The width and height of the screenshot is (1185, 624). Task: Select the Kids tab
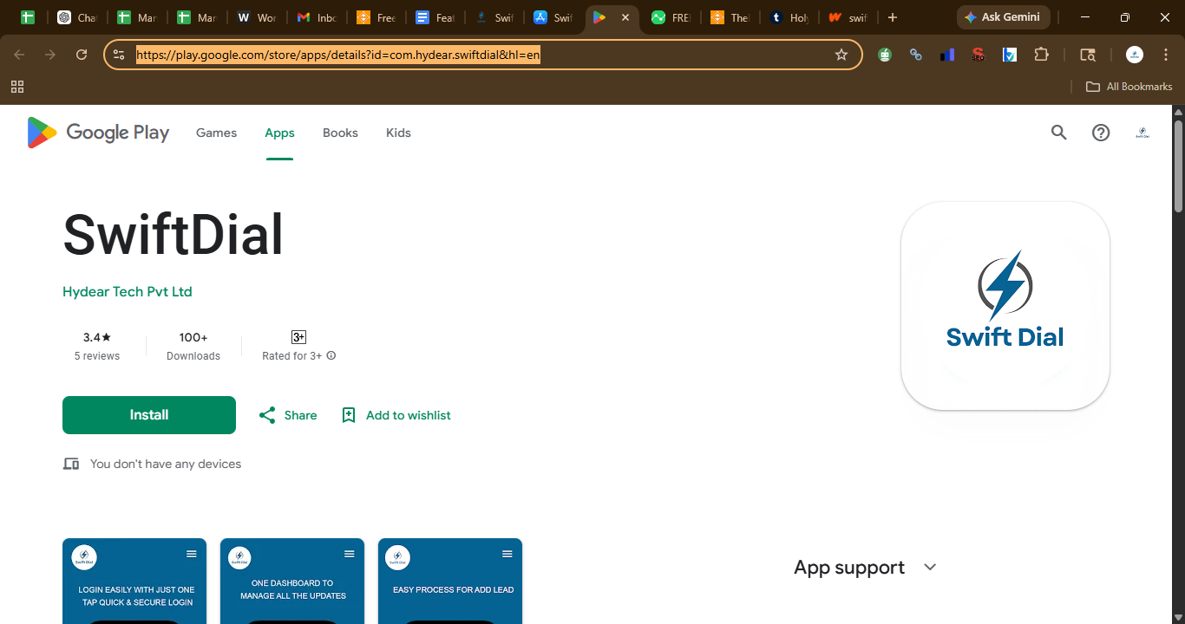[x=398, y=133]
